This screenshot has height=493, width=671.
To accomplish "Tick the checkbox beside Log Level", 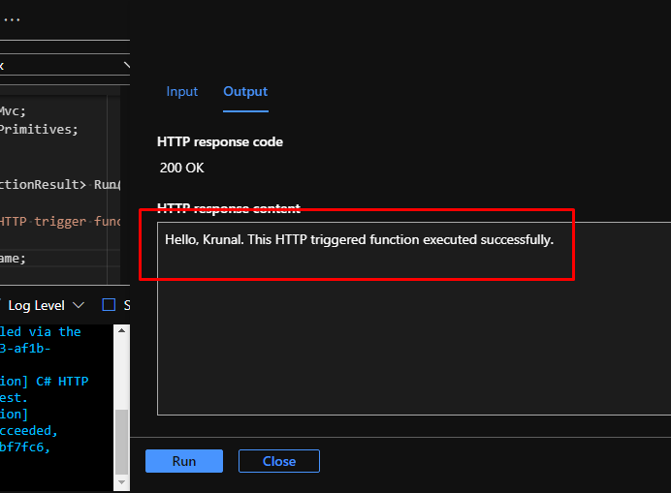I will tap(109, 305).
